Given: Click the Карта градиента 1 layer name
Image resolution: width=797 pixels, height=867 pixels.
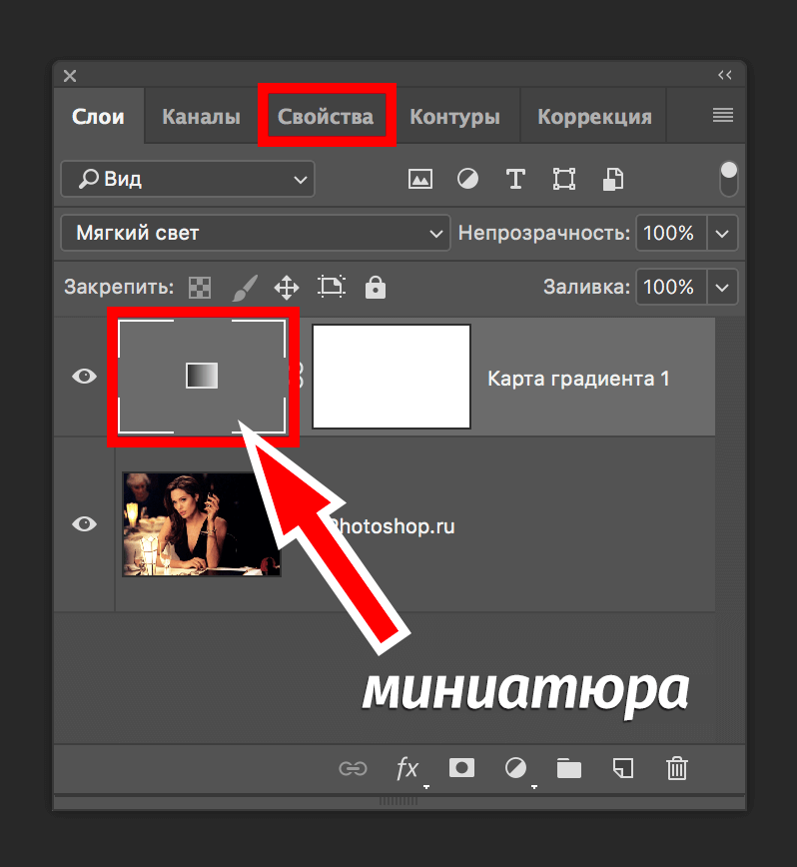Looking at the screenshot, I should point(578,379).
